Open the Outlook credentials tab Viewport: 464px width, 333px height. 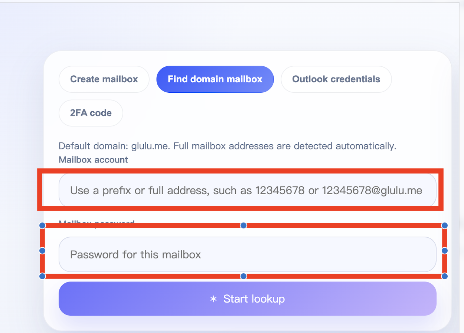(336, 79)
